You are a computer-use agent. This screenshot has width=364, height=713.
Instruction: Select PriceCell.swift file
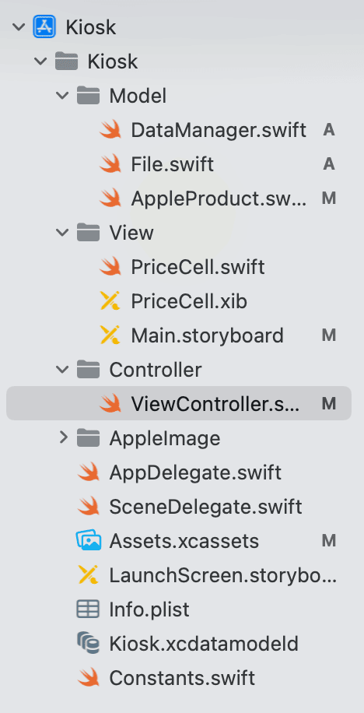coord(198,267)
